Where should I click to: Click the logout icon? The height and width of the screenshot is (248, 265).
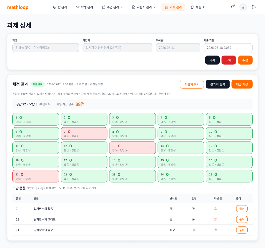tap(254, 7)
